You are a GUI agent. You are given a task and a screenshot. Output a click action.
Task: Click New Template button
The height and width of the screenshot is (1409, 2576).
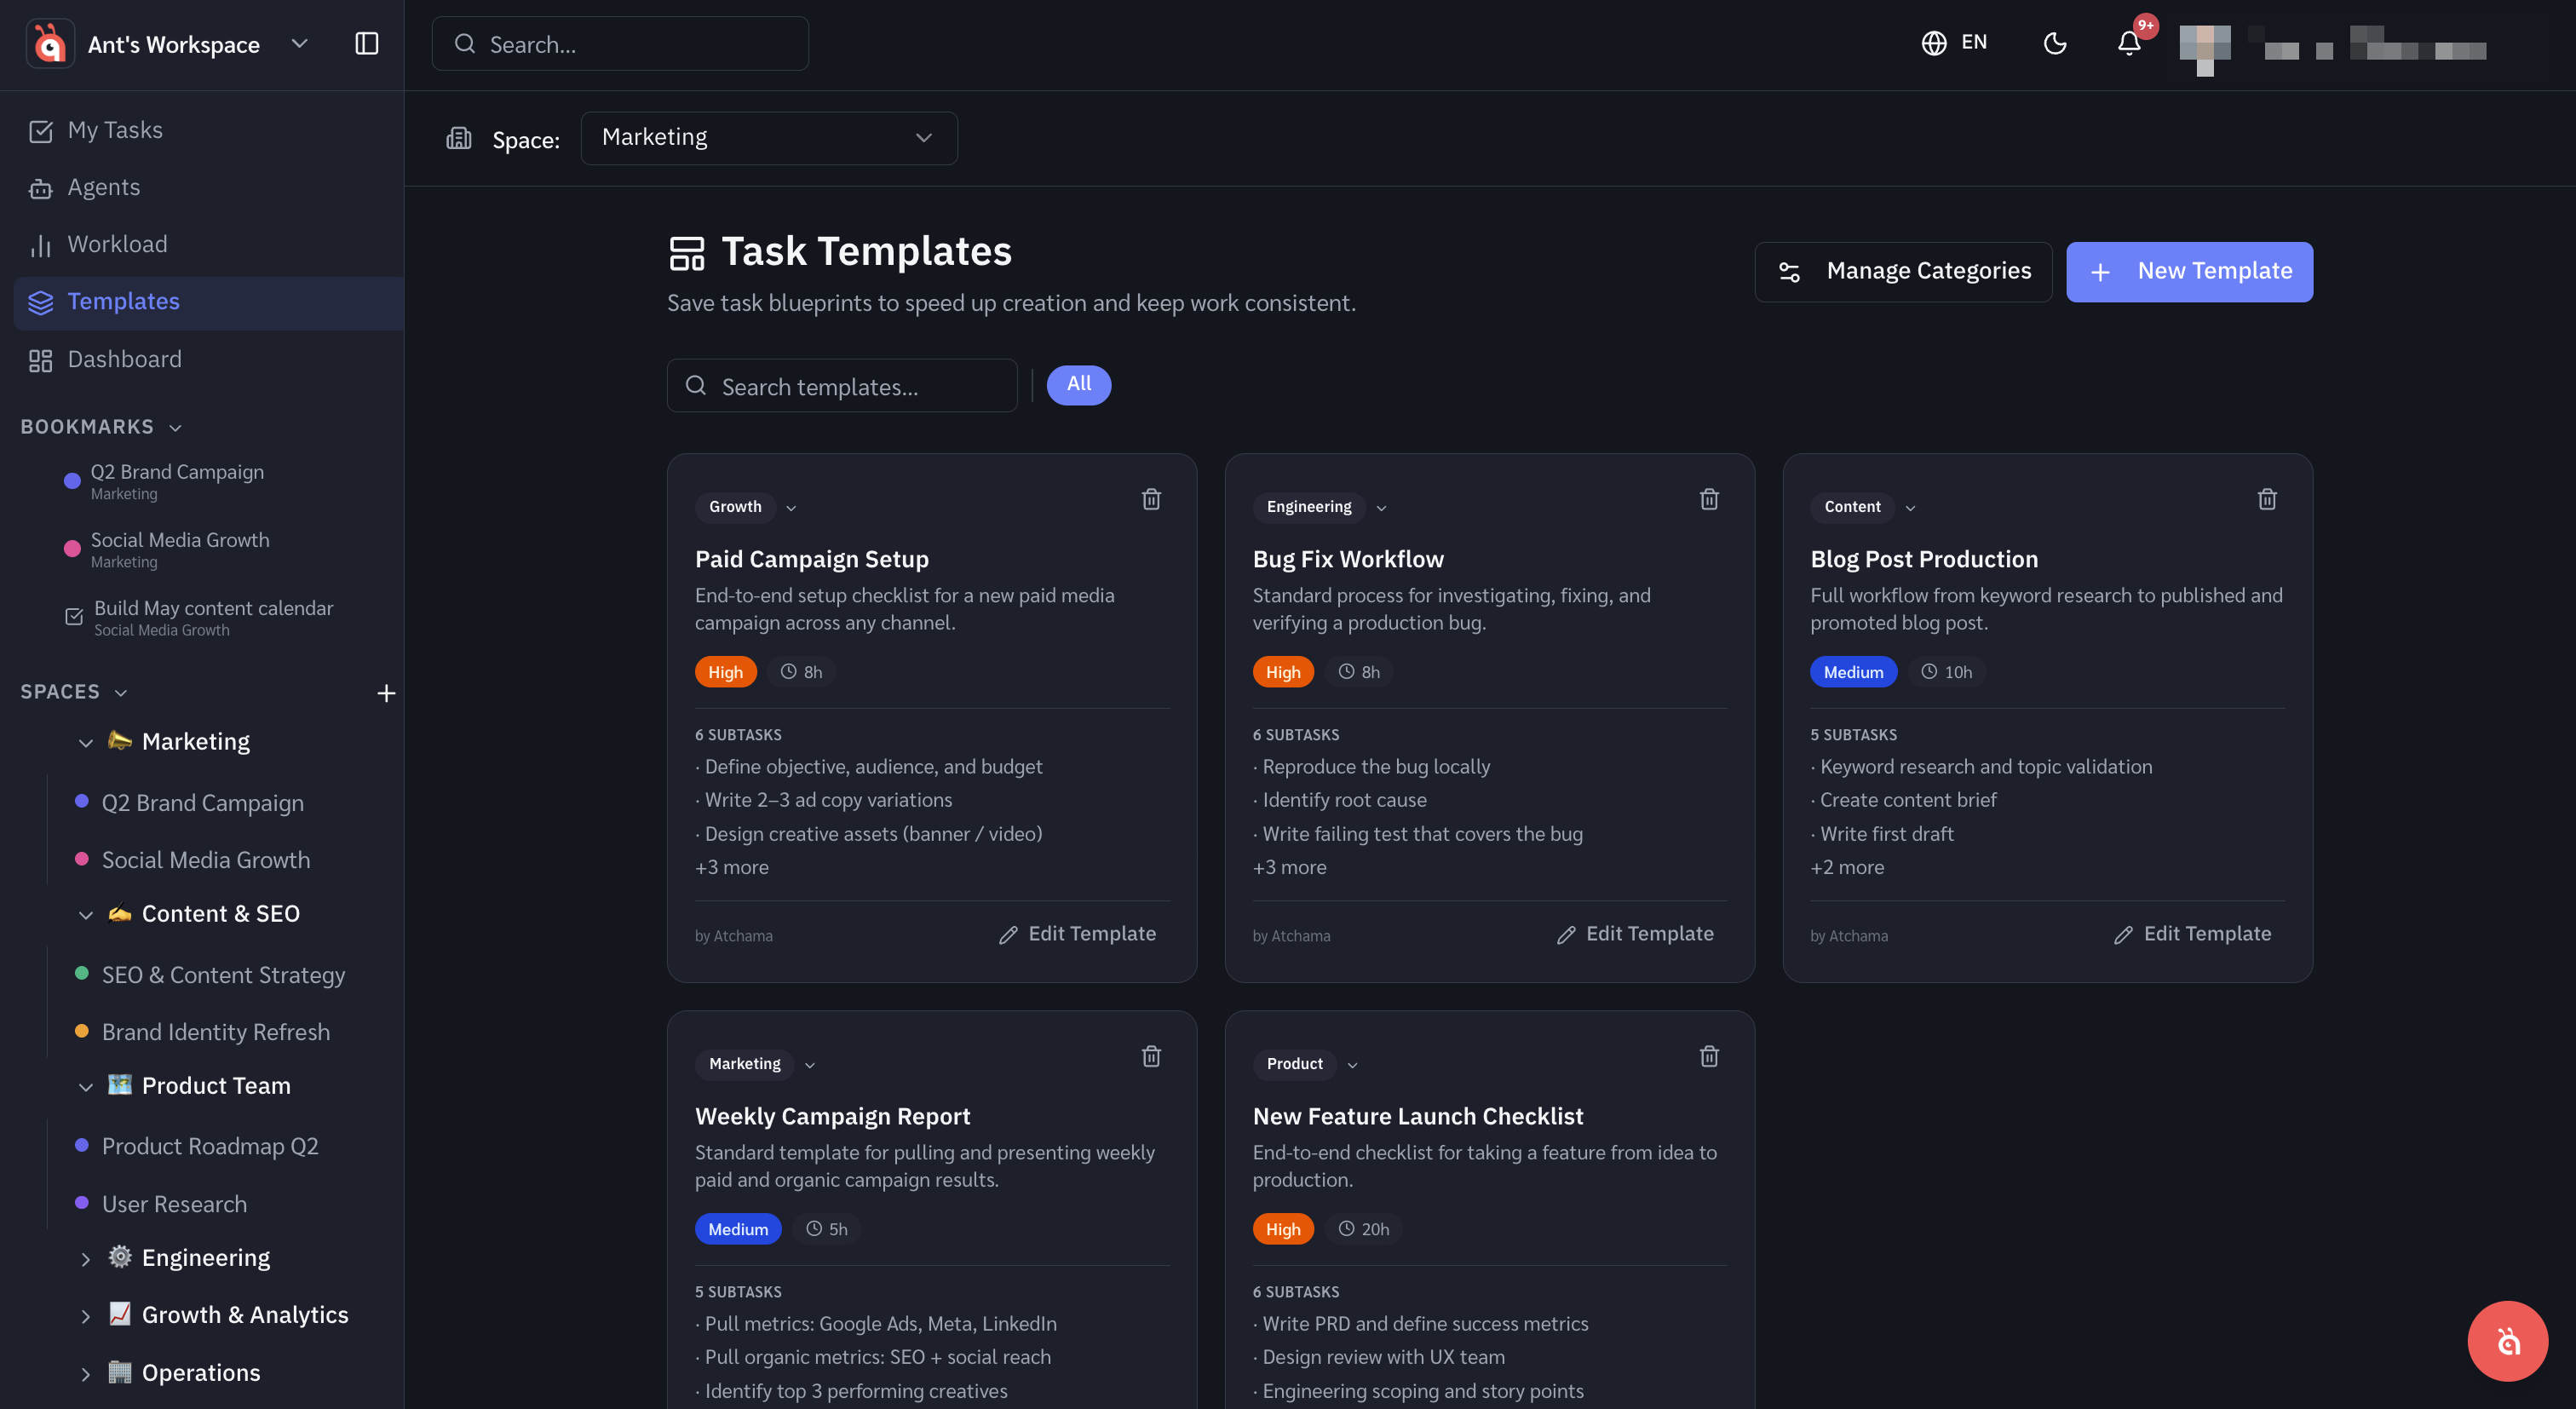coord(2189,271)
